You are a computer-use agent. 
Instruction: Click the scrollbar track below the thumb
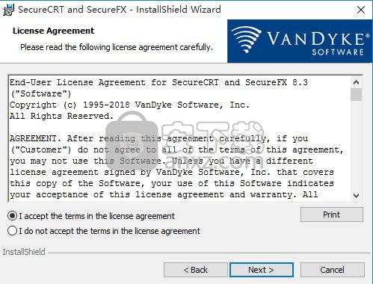click(x=356, y=145)
